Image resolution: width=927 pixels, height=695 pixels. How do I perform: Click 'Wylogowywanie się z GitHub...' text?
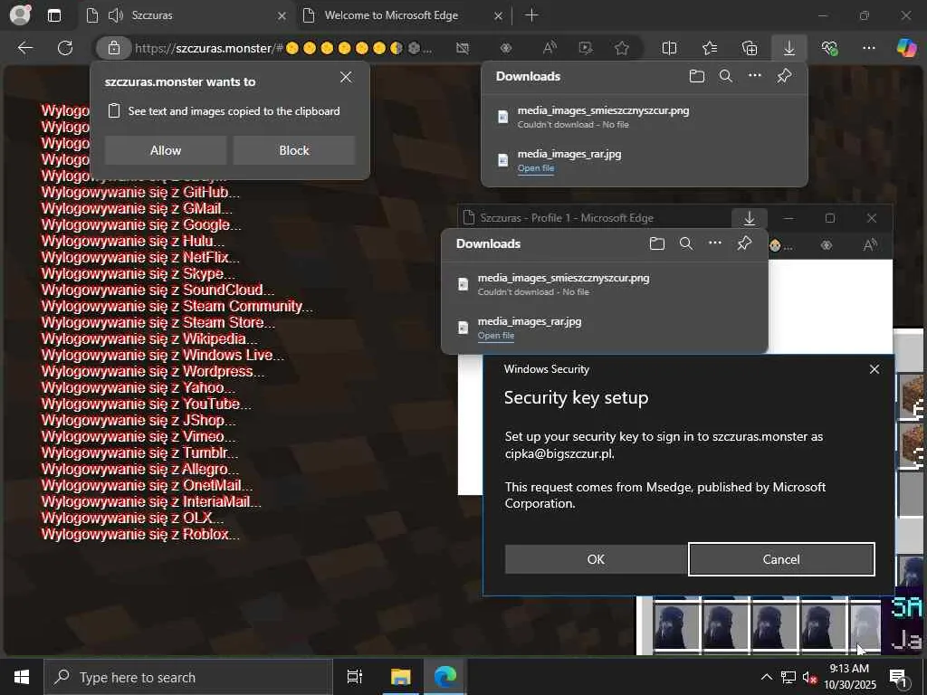(140, 192)
